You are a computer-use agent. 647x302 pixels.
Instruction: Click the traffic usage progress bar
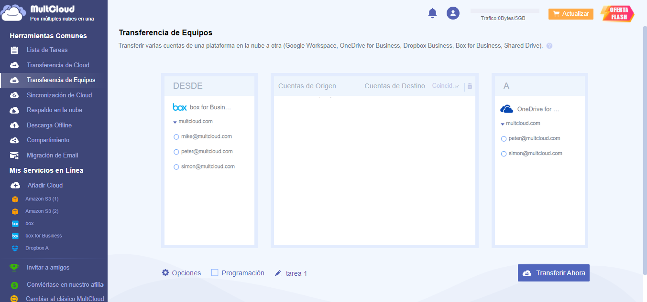pos(505,10)
